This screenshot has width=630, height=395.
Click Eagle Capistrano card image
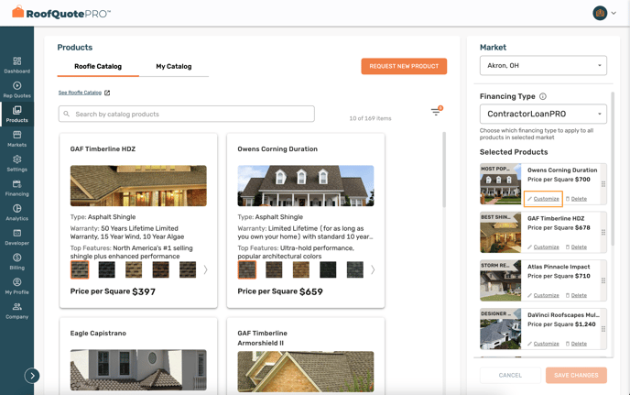(138, 370)
